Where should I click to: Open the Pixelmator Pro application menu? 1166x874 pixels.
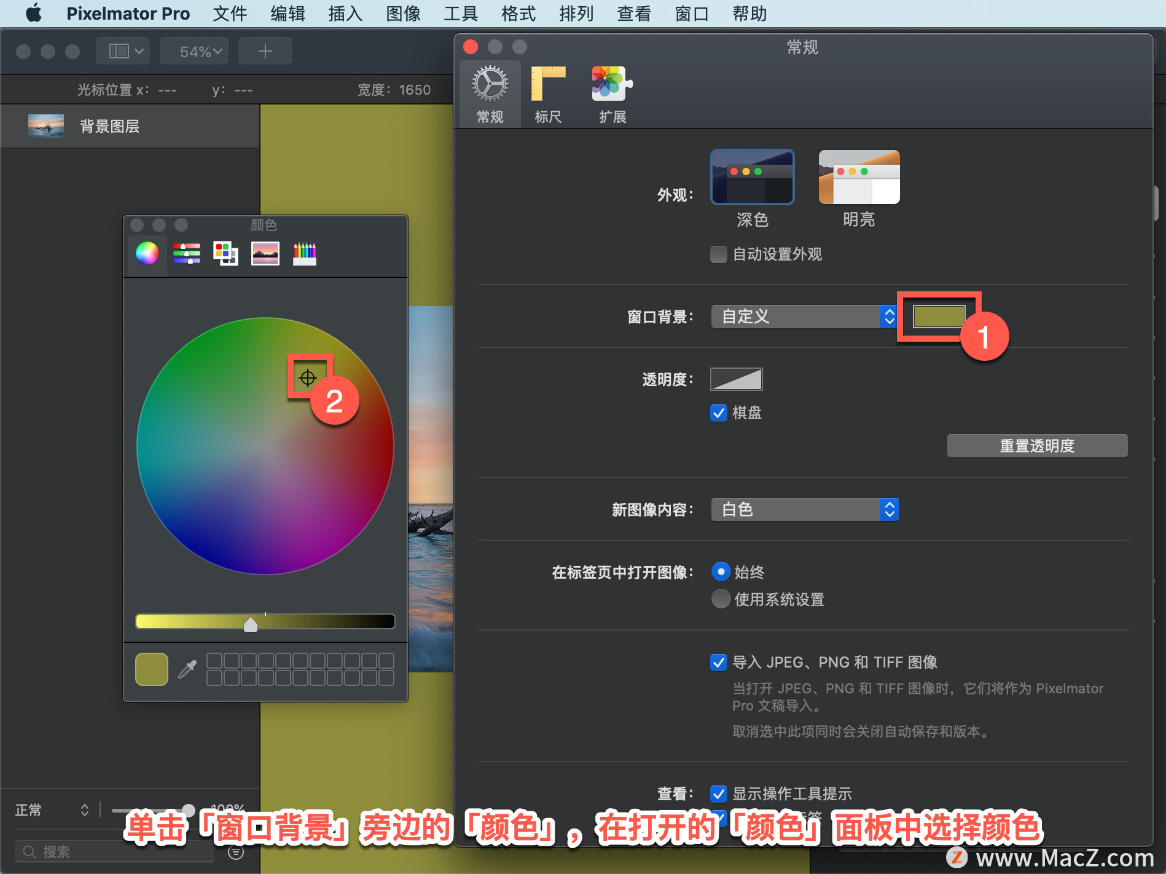pos(128,13)
